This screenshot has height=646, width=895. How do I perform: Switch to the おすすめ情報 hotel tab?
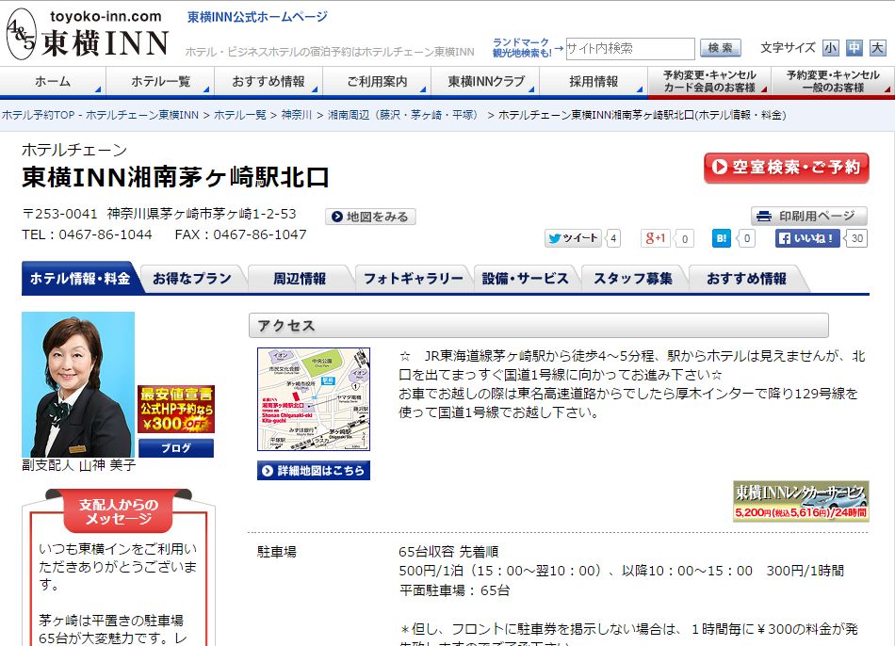coord(746,279)
